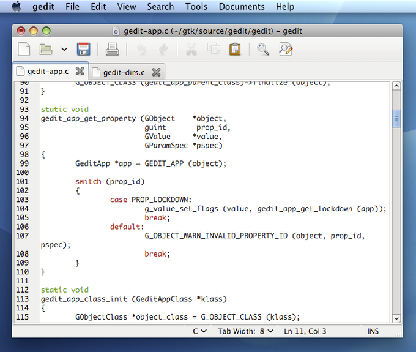The height and width of the screenshot is (352, 416).
Task: Click the g_value_set_flags code line
Action: [x=266, y=209]
